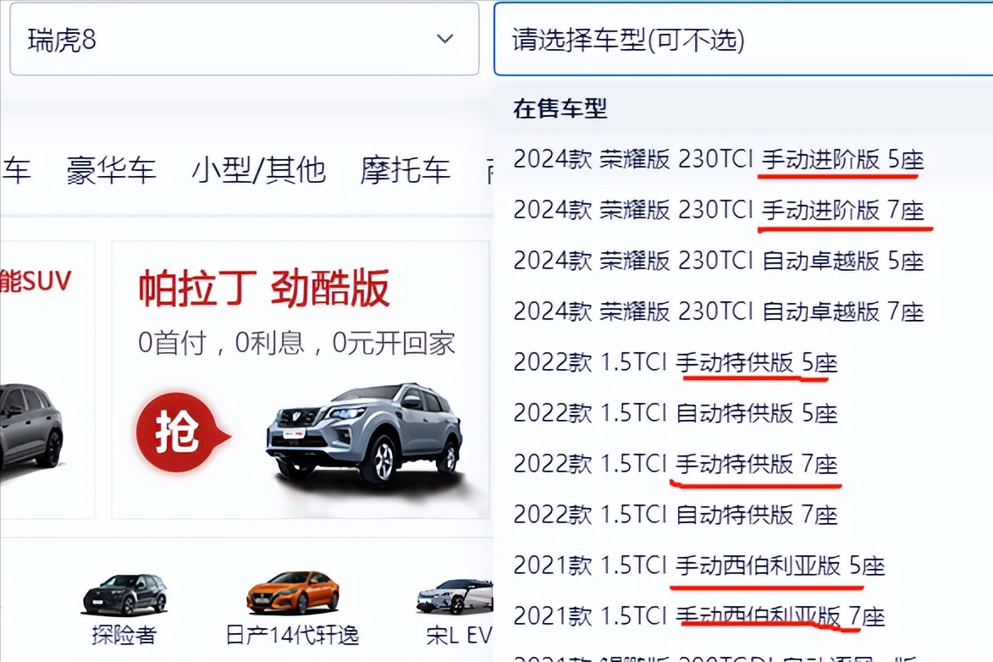Switch to the 小型/其他 tab
The height and width of the screenshot is (662, 993).
point(258,170)
